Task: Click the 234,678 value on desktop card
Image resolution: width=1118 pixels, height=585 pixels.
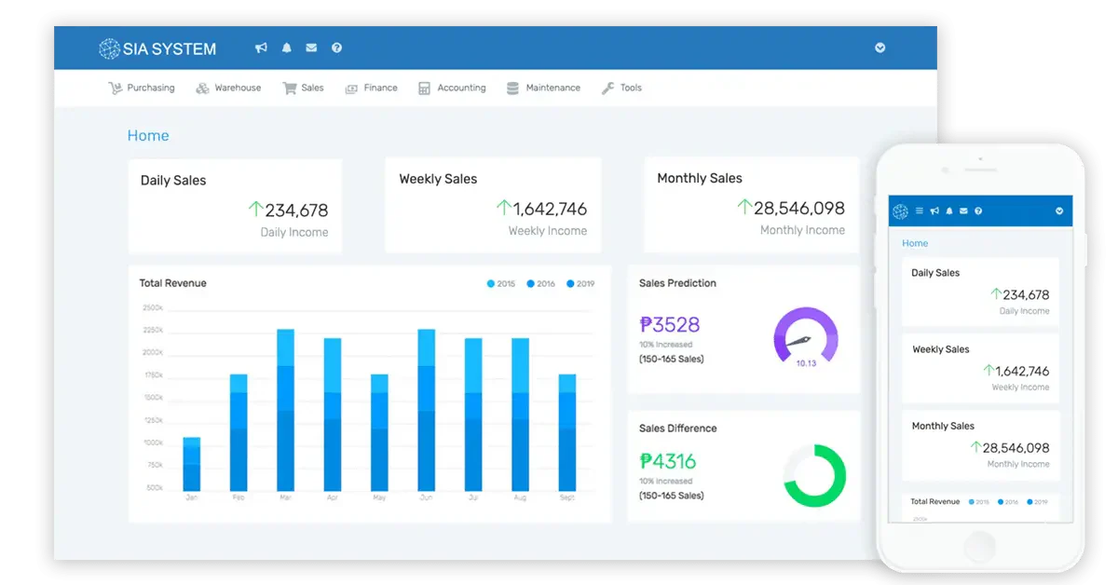Action: coord(296,211)
